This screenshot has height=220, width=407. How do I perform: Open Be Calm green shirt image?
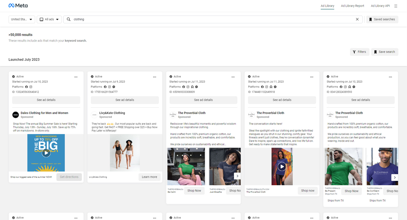(186, 167)
